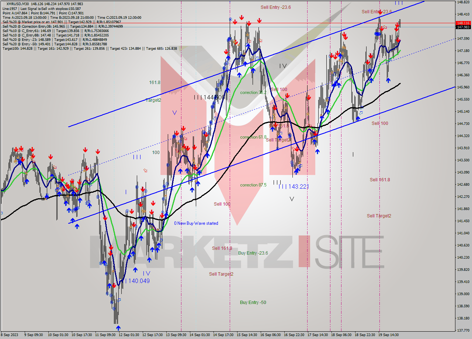Click the '18 Sep 06:30' time axis label

coord(341,335)
